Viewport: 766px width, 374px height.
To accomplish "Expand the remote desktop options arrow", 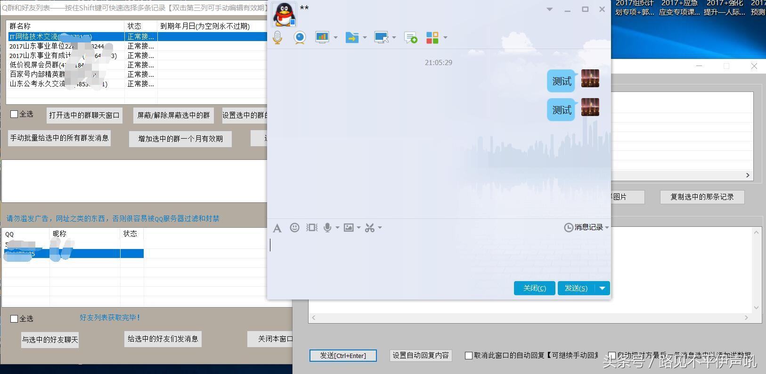I will tap(394, 37).
